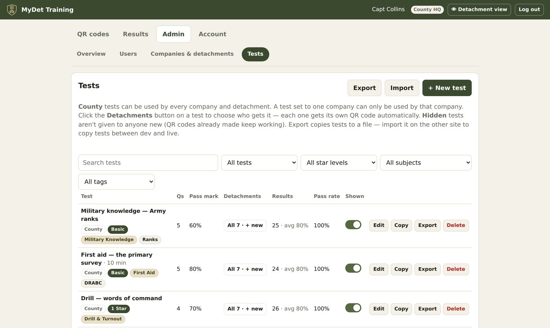Click the Military Knowledge subject tag

[x=109, y=240]
